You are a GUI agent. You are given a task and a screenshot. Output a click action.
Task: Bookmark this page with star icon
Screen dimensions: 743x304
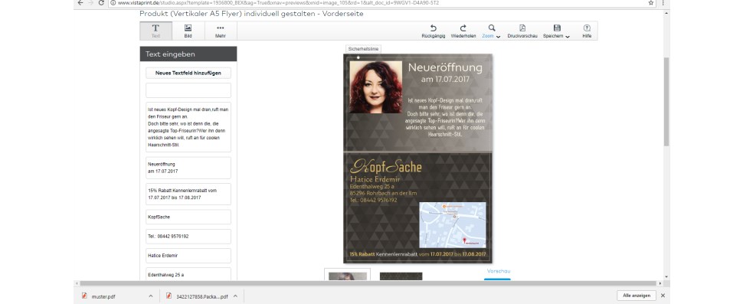click(651, 3)
